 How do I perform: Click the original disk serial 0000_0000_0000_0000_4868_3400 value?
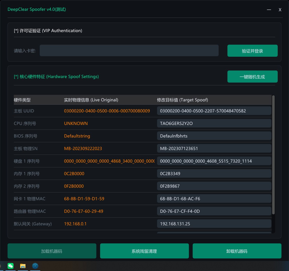click(x=109, y=161)
